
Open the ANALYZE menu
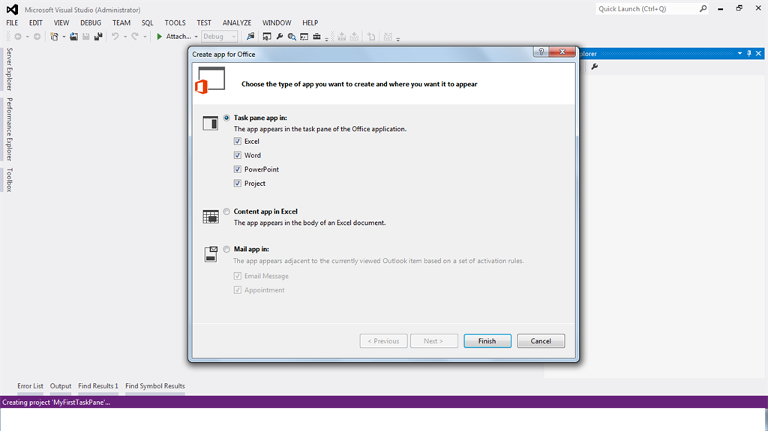pos(237,23)
